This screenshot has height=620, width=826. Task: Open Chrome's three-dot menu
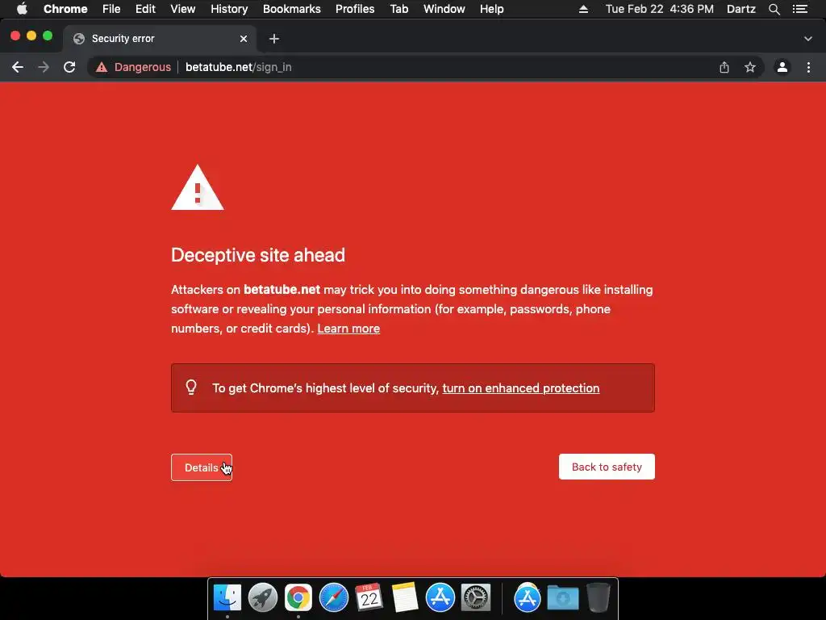tap(808, 67)
